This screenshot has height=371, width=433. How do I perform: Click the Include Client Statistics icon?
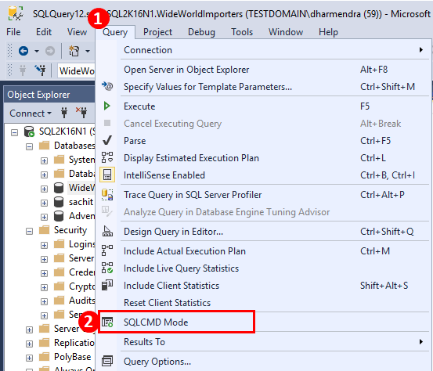click(106, 285)
